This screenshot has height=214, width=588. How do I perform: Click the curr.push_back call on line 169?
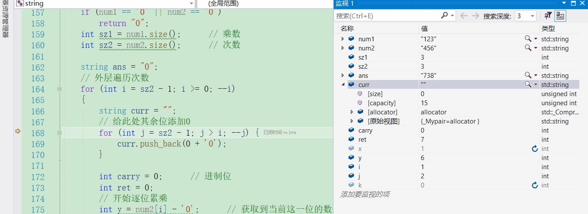[x=172, y=144]
